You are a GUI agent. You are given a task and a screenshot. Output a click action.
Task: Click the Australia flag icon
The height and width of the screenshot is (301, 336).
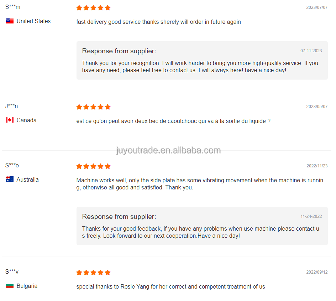click(10, 179)
